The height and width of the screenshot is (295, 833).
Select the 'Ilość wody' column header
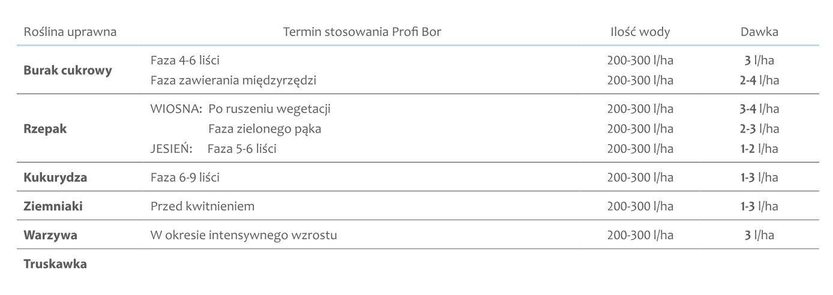[x=640, y=32]
